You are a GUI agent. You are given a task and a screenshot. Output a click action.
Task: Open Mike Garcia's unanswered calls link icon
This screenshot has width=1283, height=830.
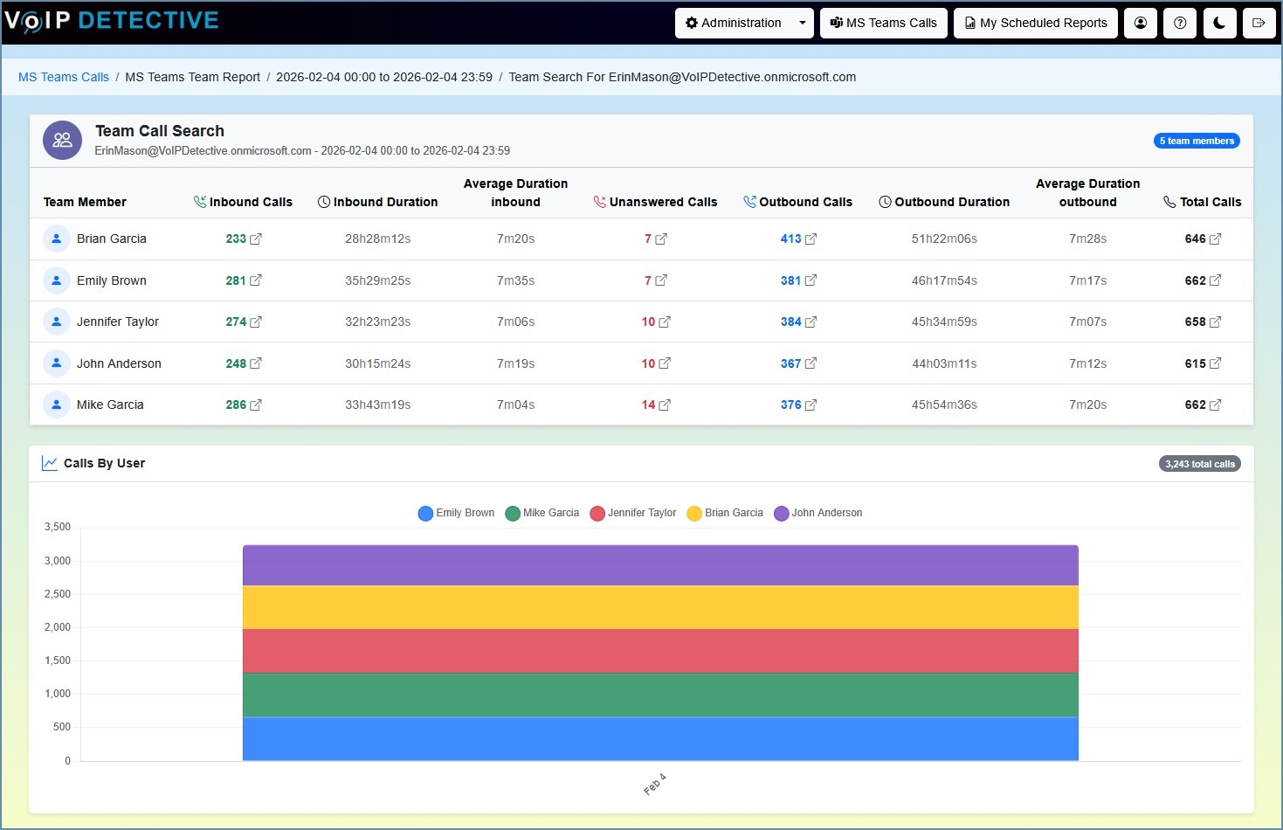coord(665,405)
